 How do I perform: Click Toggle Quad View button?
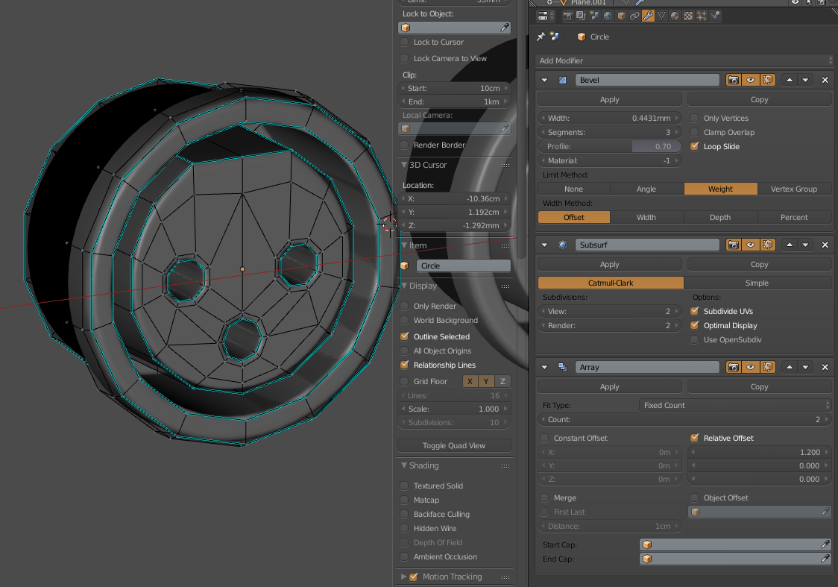454,445
